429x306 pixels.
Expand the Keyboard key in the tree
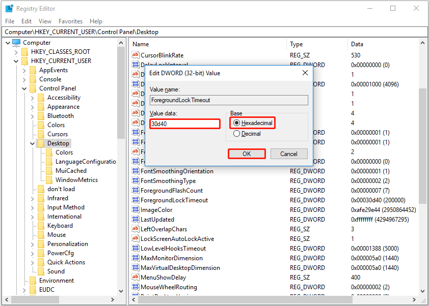tap(32, 225)
